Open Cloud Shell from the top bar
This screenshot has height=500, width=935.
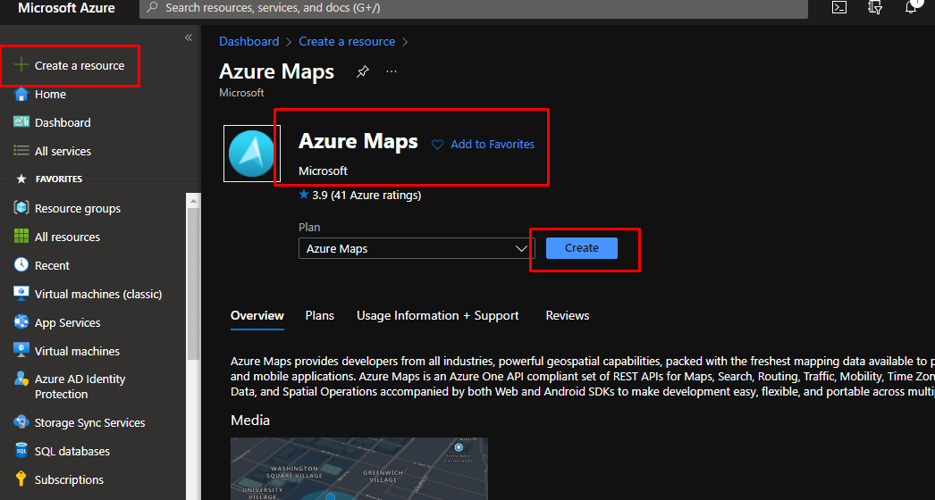point(839,8)
